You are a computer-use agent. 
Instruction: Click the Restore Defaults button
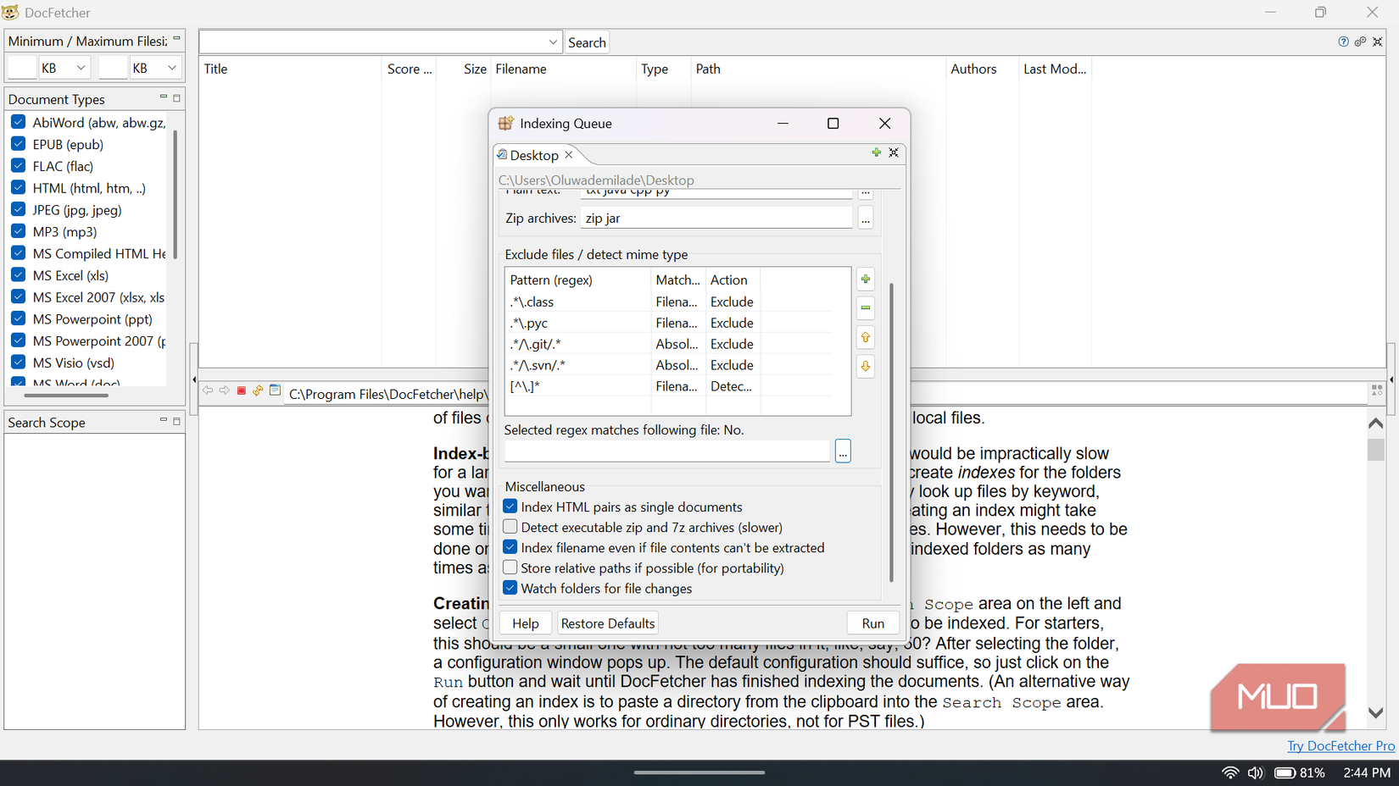tap(608, 623)
